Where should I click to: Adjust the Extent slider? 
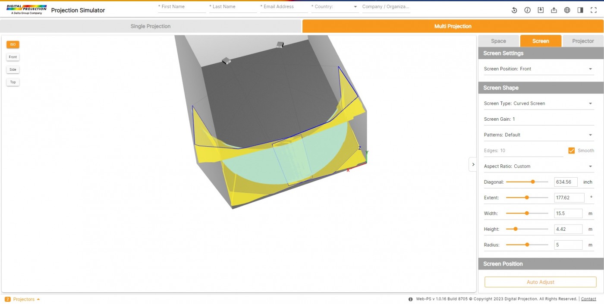pos(527,197)
